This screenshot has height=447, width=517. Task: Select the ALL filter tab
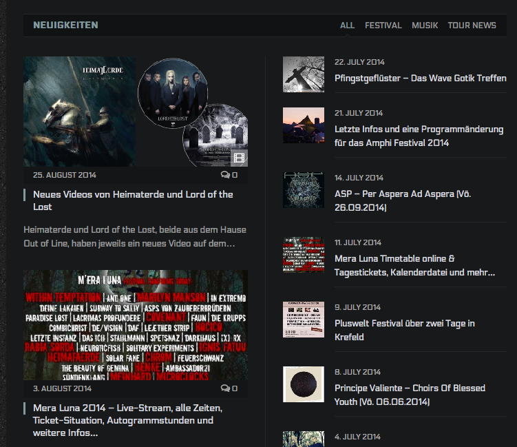pyautogui.click(x=347, y=25)
